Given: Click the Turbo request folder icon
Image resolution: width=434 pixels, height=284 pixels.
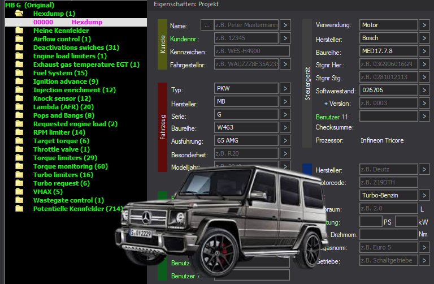Looking at the screenshot, I should click(19, 183).
